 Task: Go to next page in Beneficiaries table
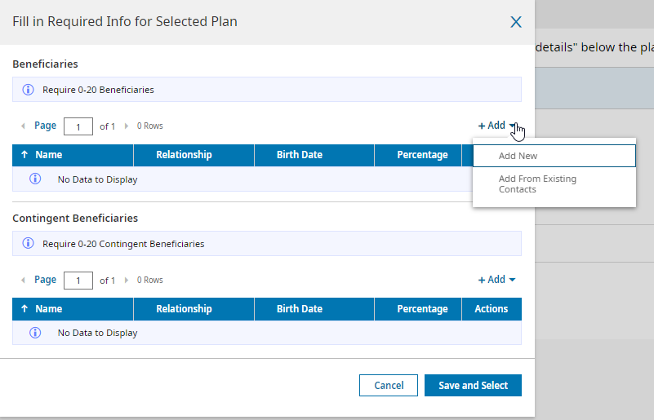click(x=127, y=126)
